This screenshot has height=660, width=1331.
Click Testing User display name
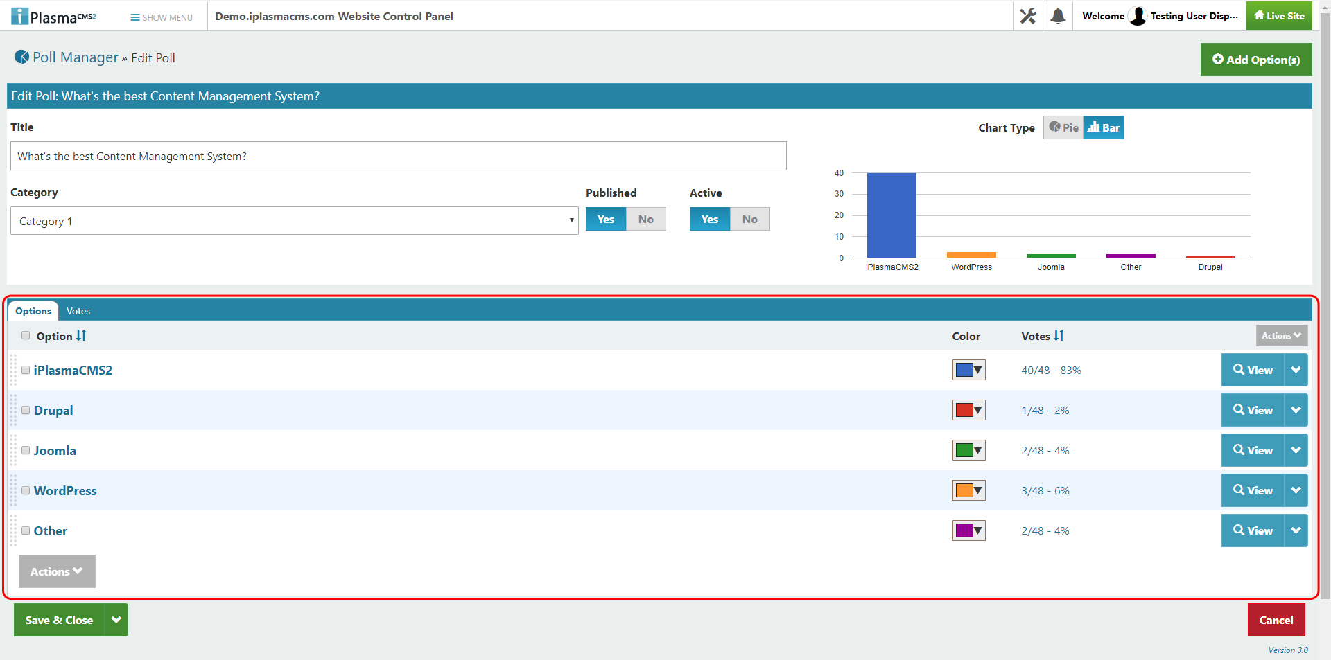[1194, 16]
